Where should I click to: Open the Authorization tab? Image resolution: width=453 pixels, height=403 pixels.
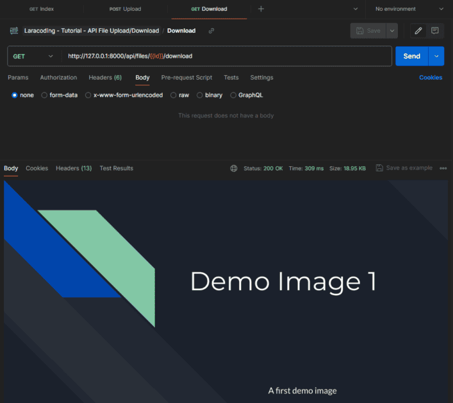click(x=58, y=78)
